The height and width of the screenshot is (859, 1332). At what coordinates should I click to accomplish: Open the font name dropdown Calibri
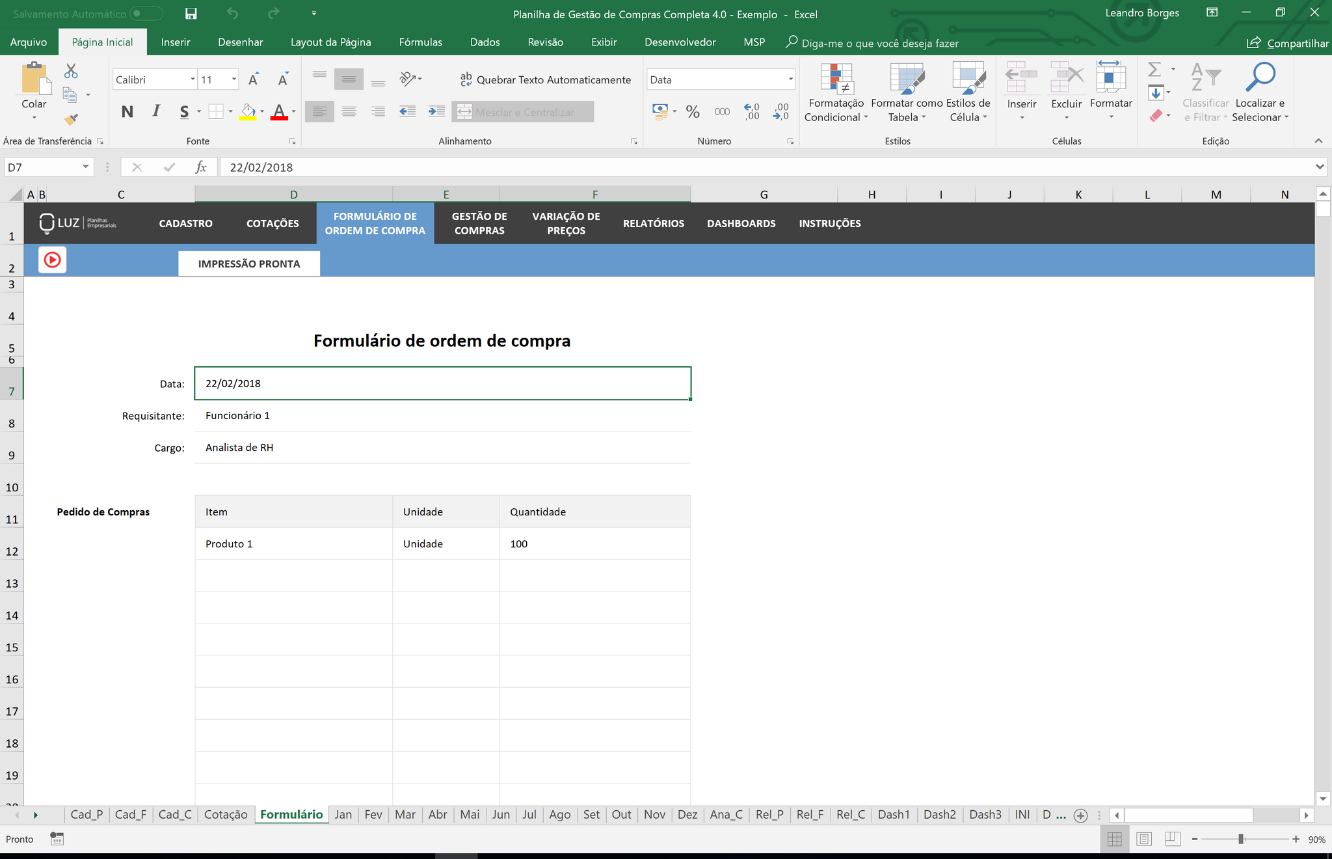[x=193, y=79]
